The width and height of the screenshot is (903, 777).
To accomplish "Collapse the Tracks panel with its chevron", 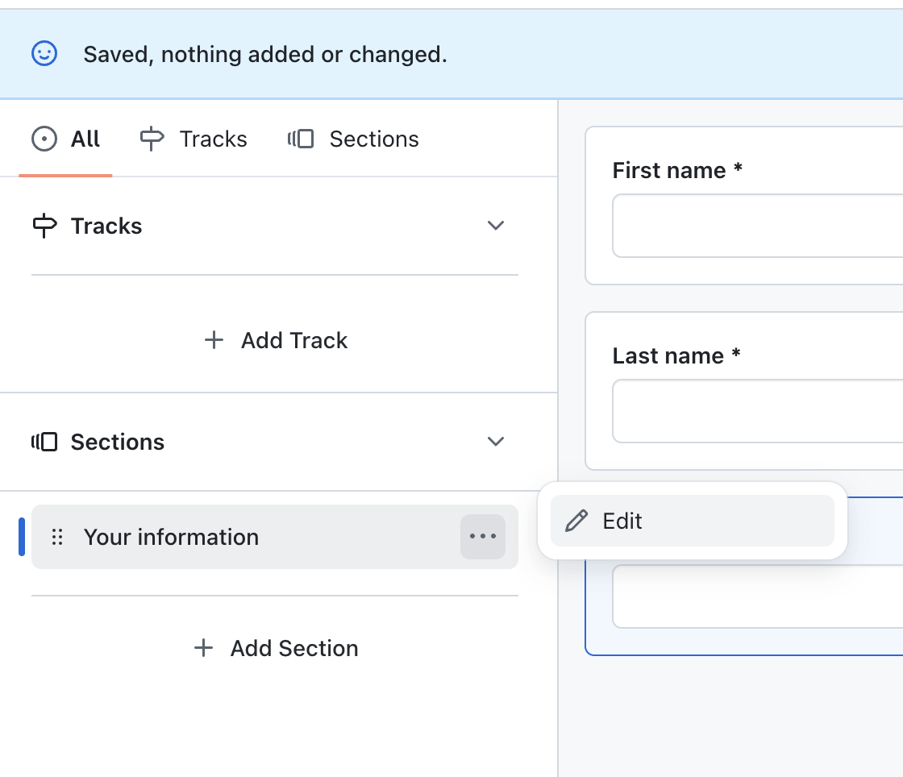I will click(496, 226).
